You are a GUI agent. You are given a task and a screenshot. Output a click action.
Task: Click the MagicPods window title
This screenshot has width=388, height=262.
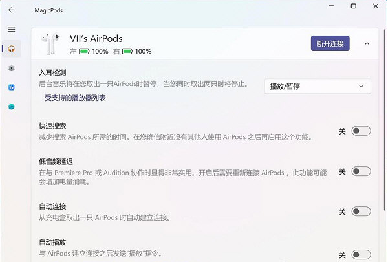pos(48,10)
